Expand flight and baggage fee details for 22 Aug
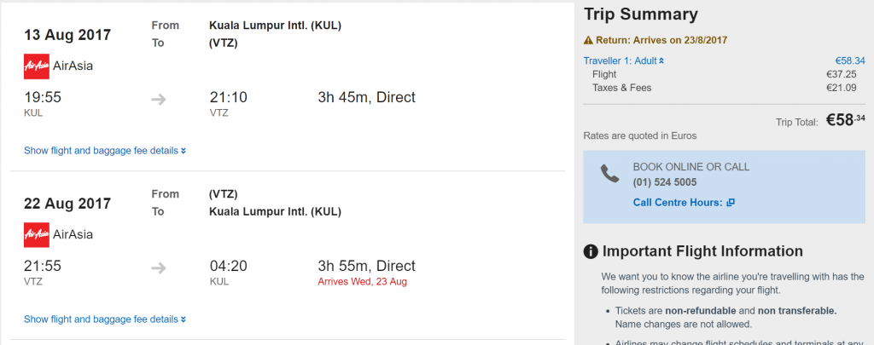This screenshot has width=874, height=345. point(105,319)
